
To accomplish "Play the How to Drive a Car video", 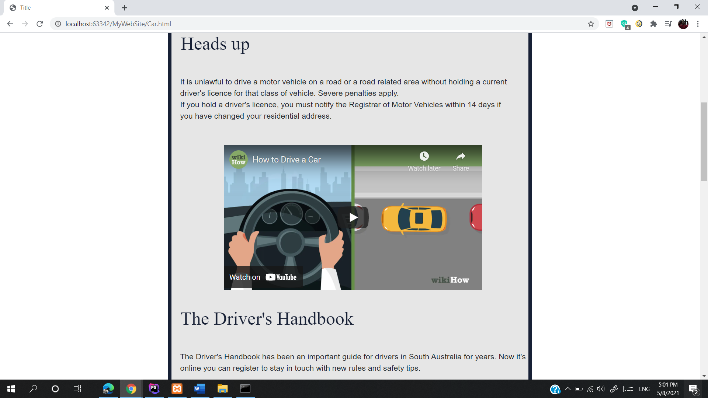I will 353,217.
